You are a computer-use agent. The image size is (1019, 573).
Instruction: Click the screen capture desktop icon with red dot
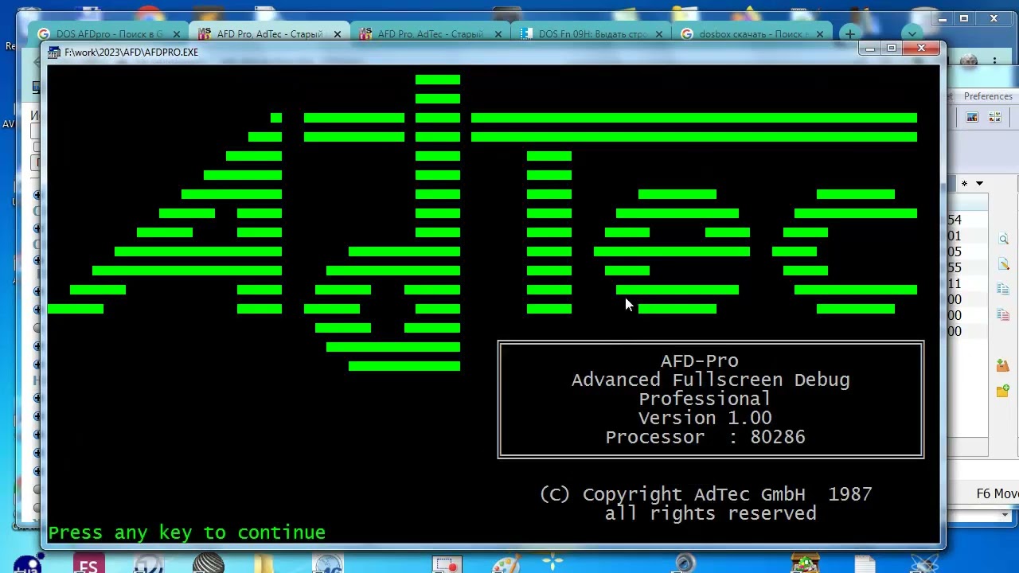pyautogui.click(x=447, y=564)
